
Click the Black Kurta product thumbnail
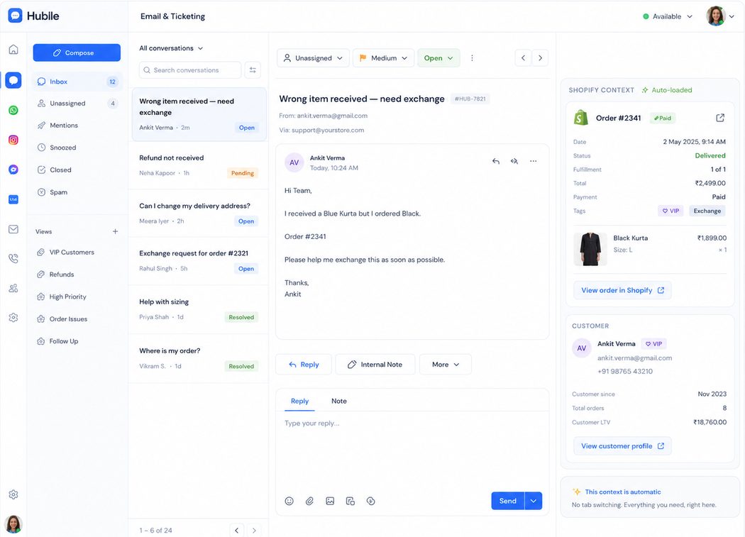590,249
